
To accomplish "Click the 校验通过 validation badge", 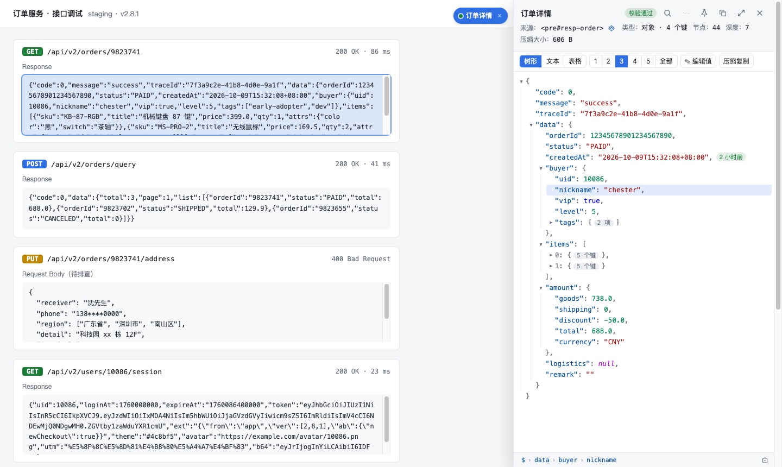I will tap(641, 13).
